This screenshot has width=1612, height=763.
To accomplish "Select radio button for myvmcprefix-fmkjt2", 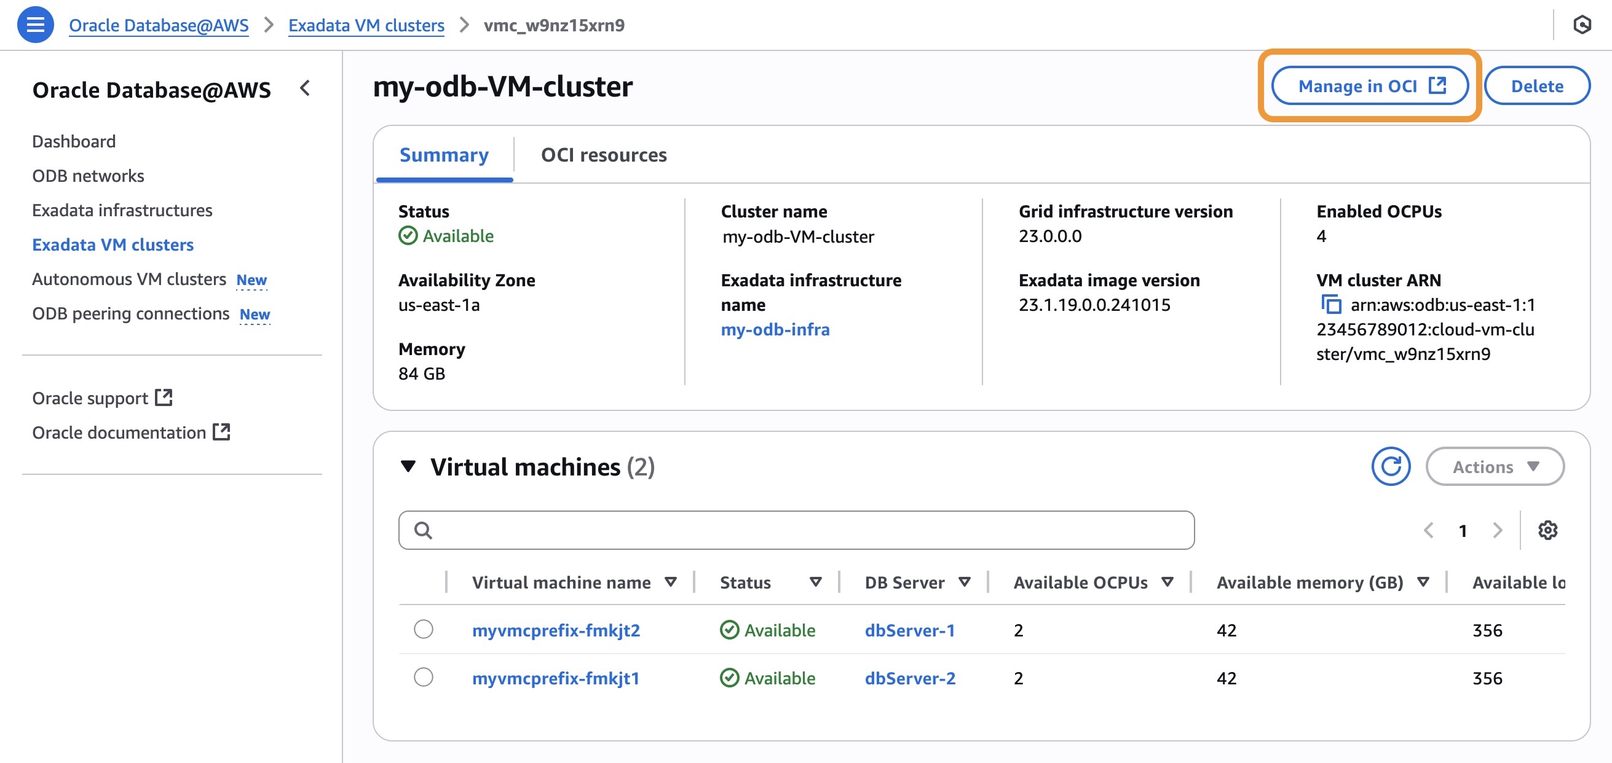I will (x=424, y=629).
